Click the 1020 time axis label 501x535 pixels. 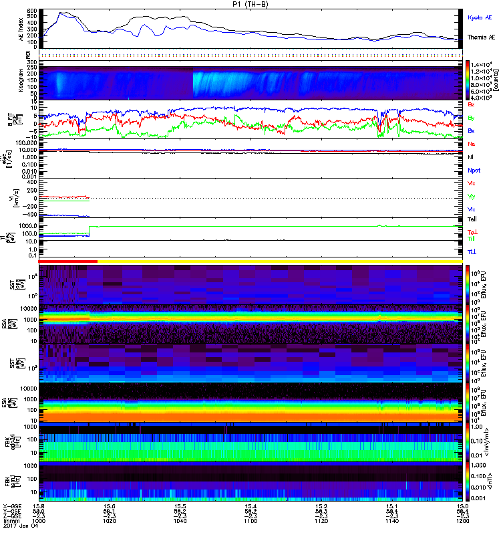[109, 521]
